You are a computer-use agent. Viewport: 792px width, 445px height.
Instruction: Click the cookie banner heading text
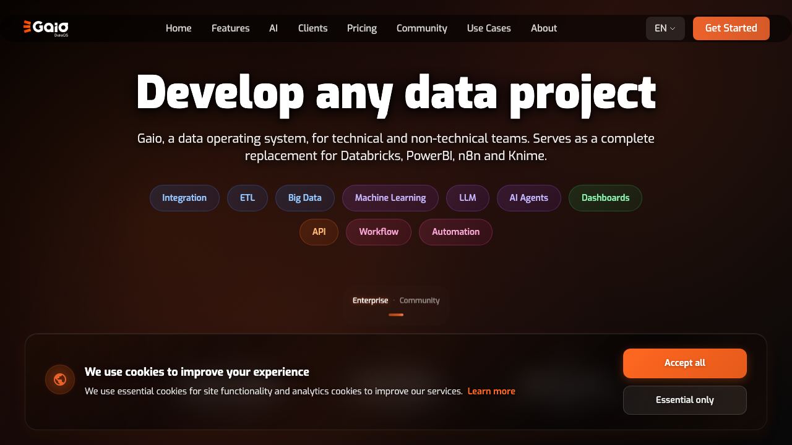(x=197, y=371)
